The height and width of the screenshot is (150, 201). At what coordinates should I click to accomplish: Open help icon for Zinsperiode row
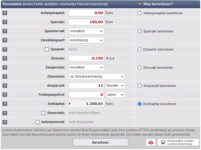[5, 67]
